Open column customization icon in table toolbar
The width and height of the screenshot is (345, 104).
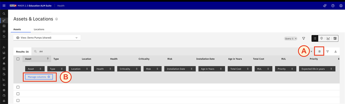click(x=319, y=52)
